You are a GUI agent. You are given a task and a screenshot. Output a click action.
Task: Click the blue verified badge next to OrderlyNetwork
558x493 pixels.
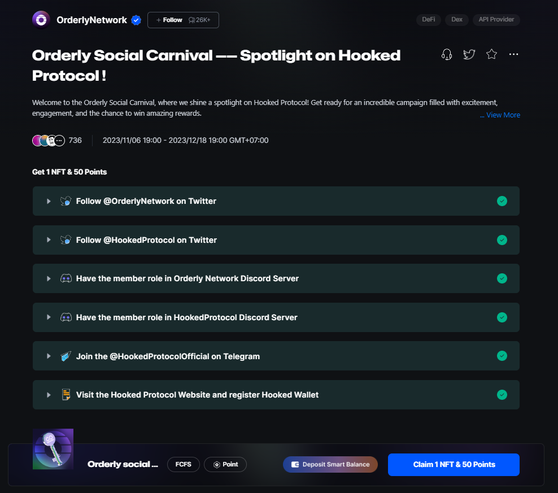(136, 20)
